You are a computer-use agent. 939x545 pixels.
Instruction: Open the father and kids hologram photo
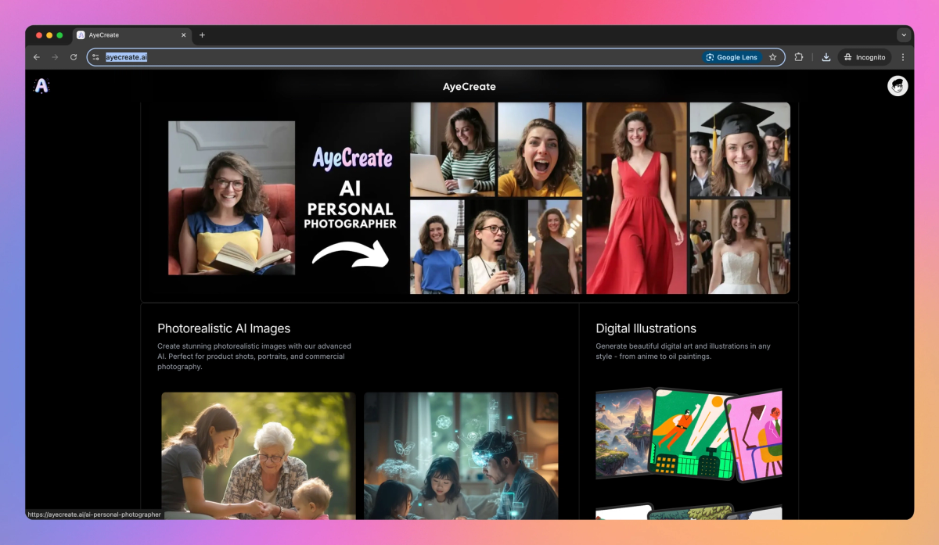pos(461,456)
